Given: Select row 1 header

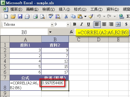Looking at the screenshot, I should [5, 45].
